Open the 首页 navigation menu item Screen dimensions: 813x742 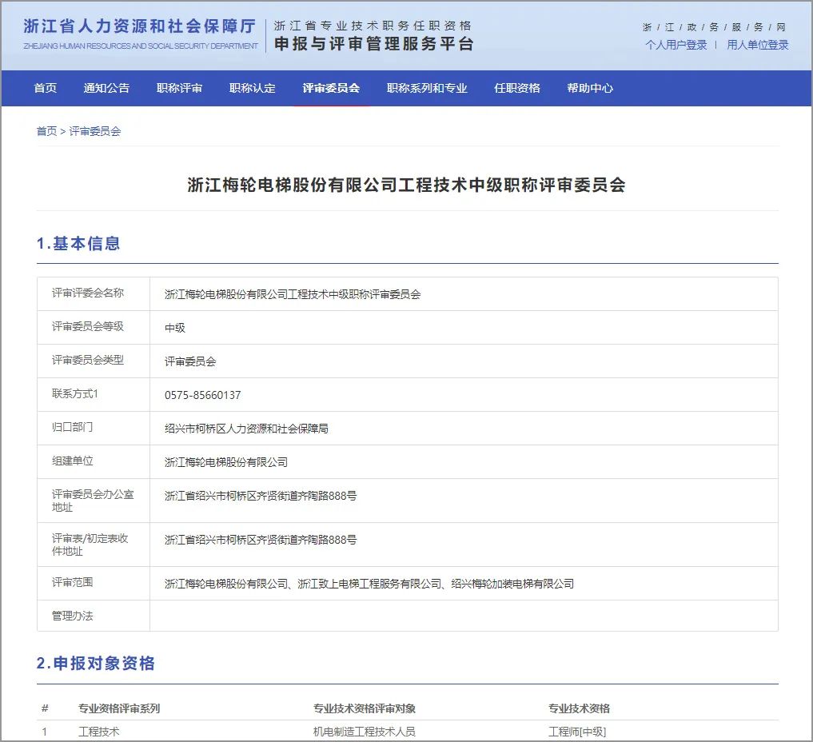[45, 88]
